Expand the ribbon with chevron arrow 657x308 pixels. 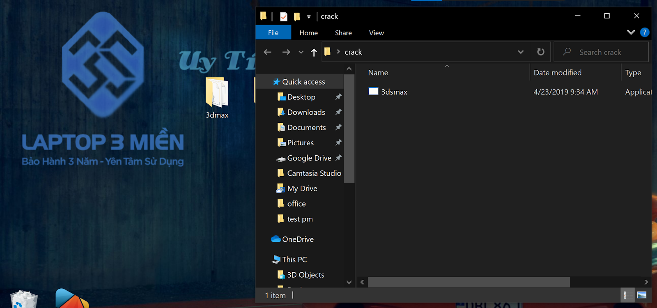pyautogui.click(x=631, y=32)
